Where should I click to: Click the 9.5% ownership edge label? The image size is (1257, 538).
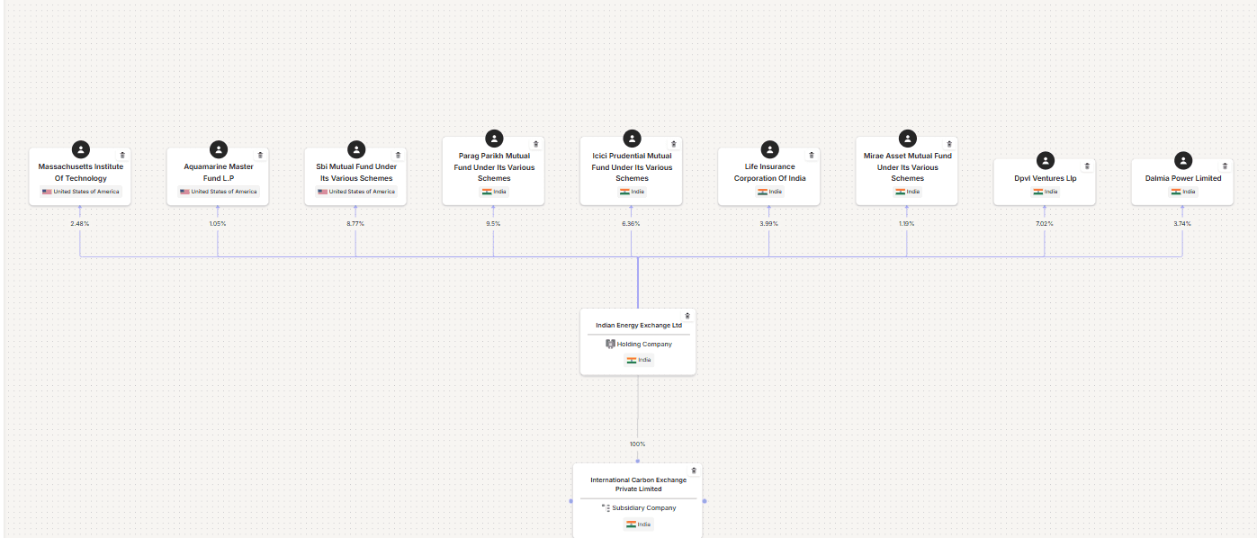(x=493, y=223)
